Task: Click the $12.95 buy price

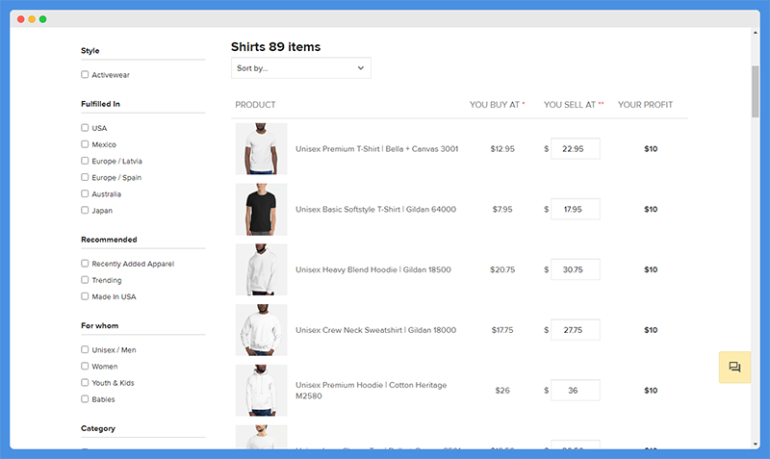Action: pos(502,149)
